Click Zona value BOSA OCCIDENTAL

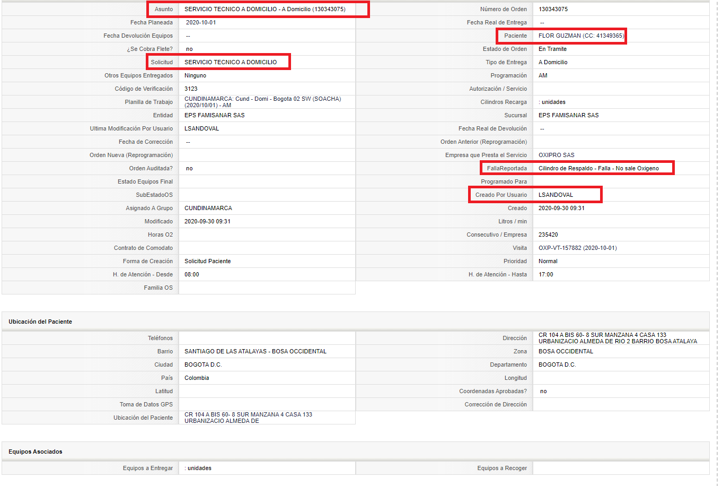tap(566, 351)
